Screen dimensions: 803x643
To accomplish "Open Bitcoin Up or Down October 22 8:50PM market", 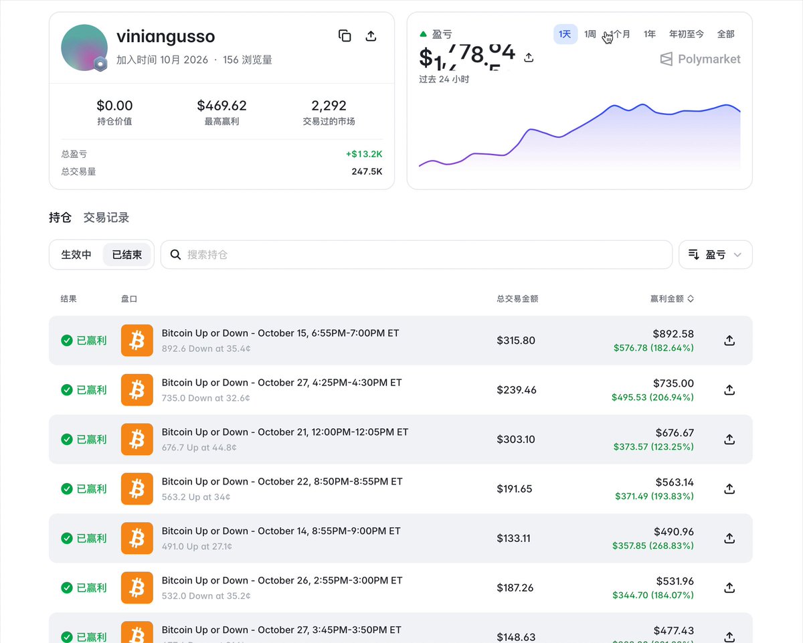I will click(282, 482).
